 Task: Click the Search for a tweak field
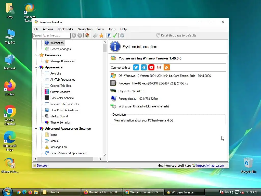tap(51, 35)
